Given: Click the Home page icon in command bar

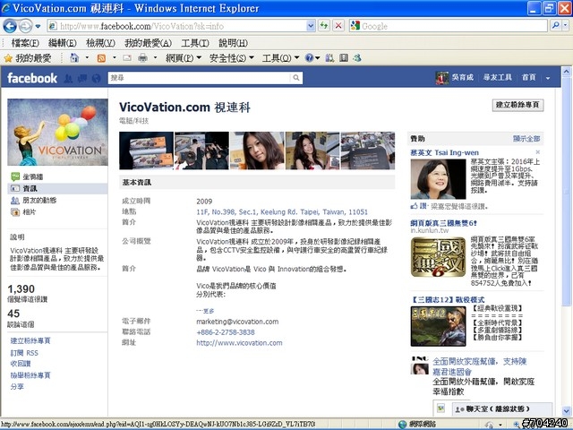Looking at the screenshot, I should click(74, 57).
